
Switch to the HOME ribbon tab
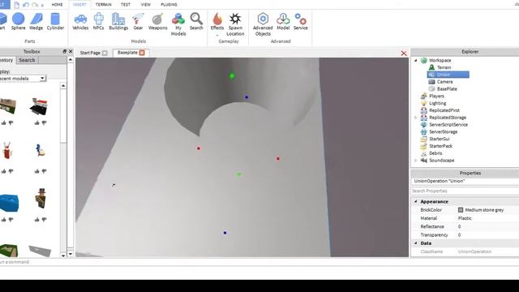click(x=57, y=5)
